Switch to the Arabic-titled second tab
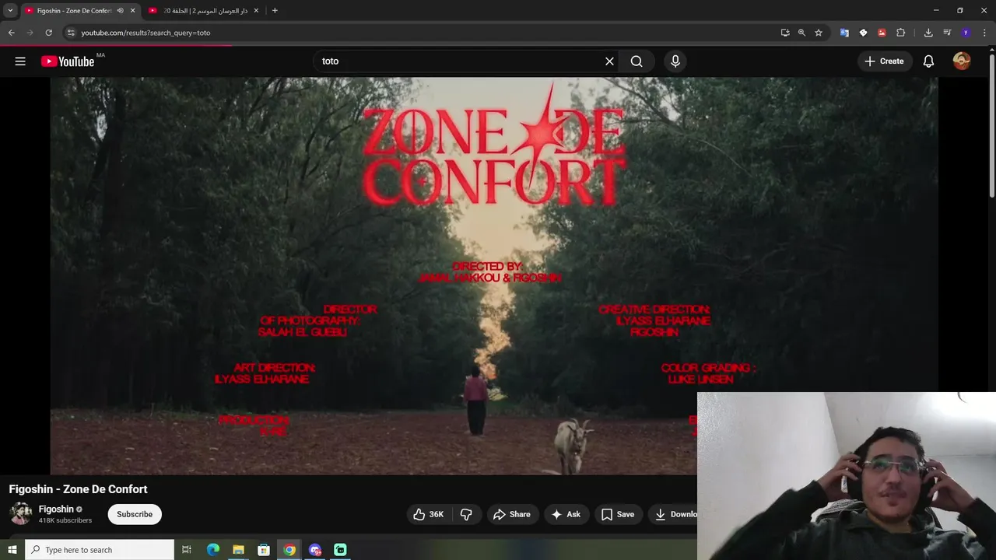Image resolution: width=996 pixels, height=560 pixels. [x=205, y=11]
